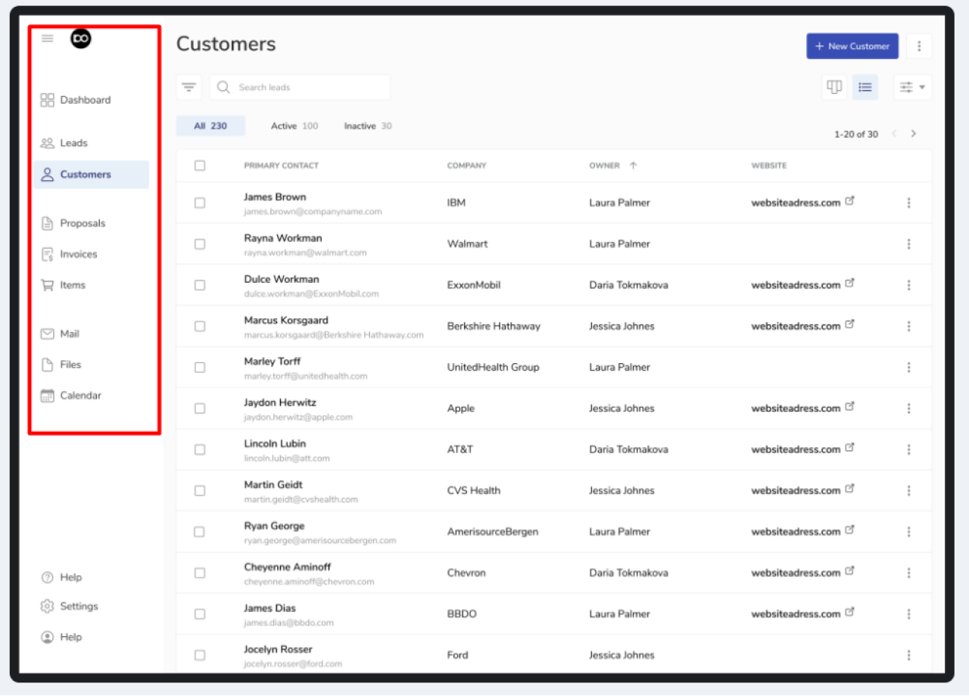
Task: Open the Calendar from the sidebar
Action: (x=47, y=395)
